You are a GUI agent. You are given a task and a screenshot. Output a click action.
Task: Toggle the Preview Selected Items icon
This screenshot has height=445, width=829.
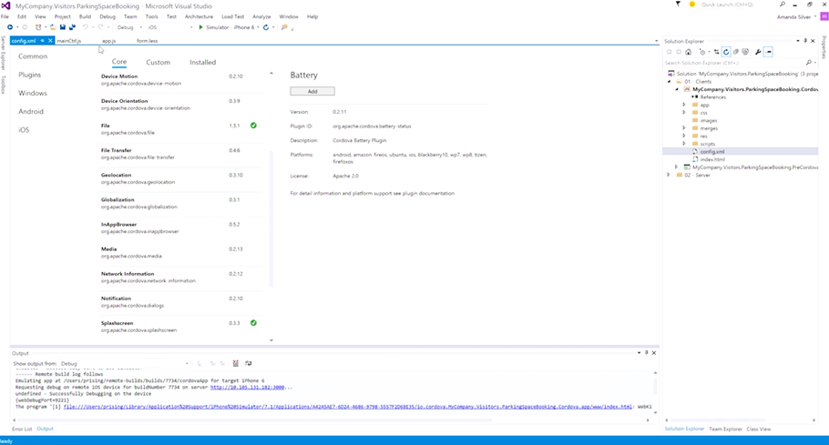pyautogui.click(x=769, y=52)
